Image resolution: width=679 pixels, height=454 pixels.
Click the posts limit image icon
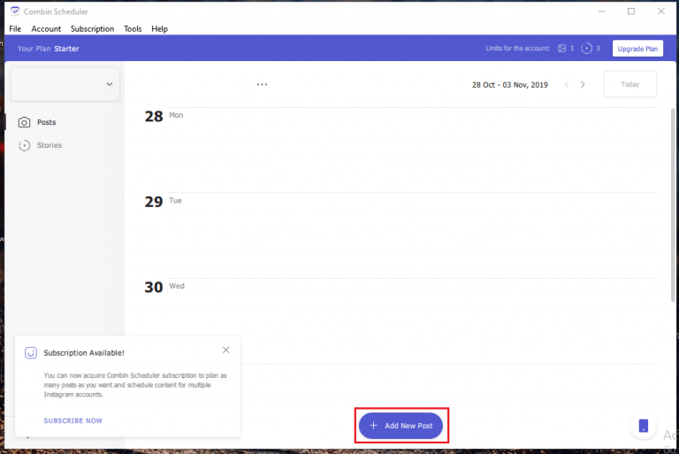pos(561,49)
